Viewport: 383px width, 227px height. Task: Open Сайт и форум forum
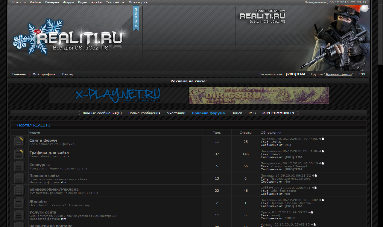(43, 140)
